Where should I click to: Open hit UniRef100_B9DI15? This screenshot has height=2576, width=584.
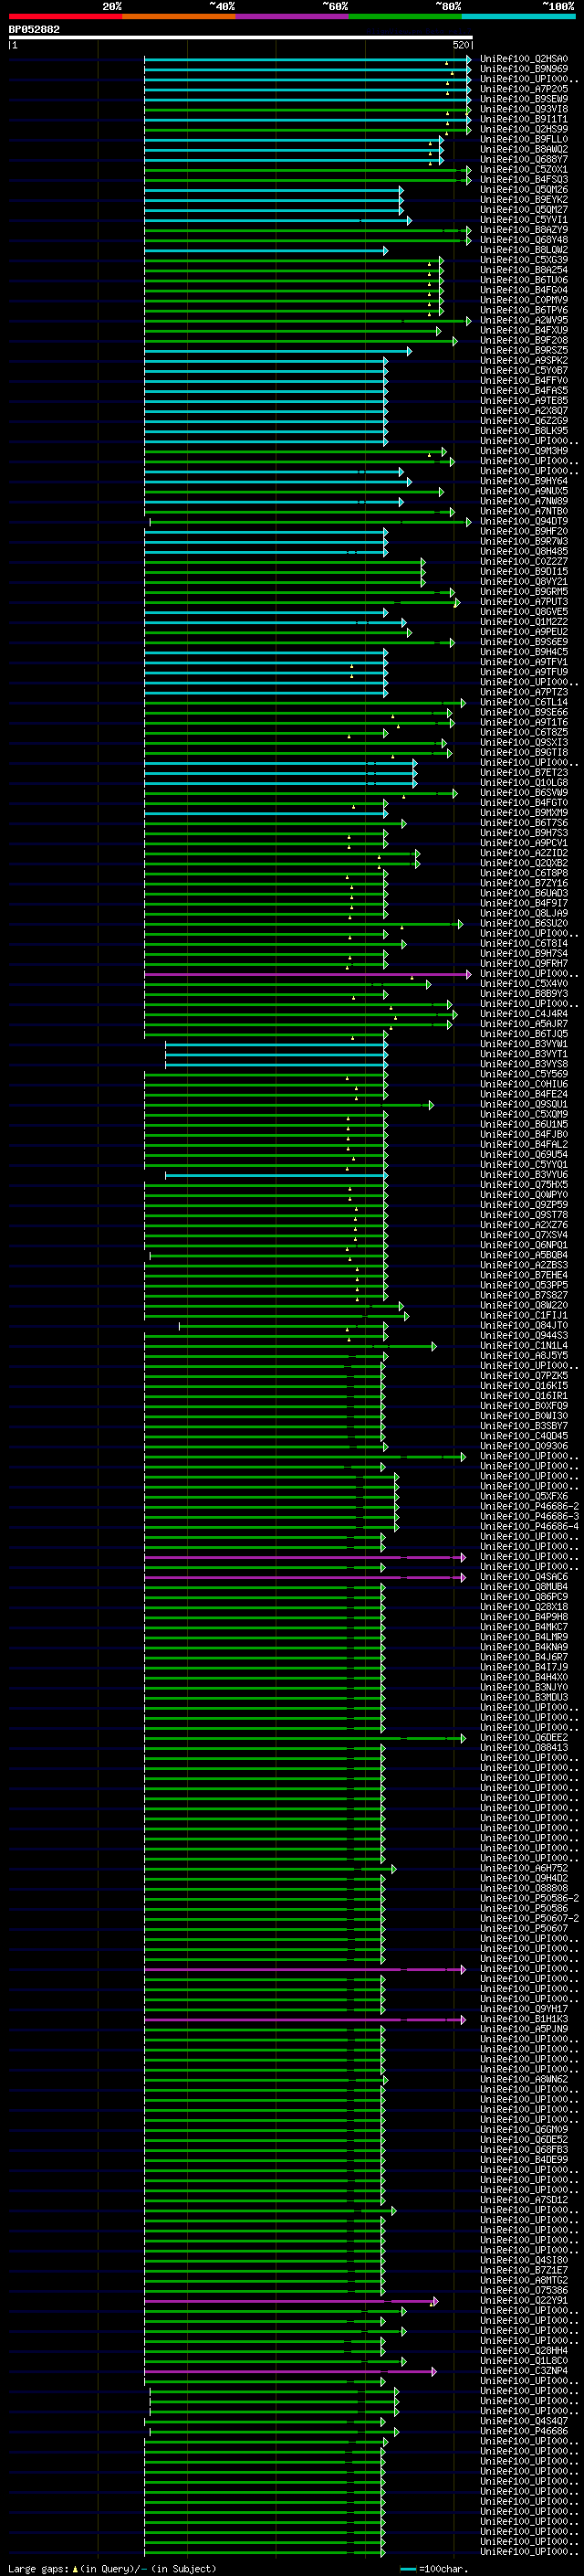[x=524, y=571]
